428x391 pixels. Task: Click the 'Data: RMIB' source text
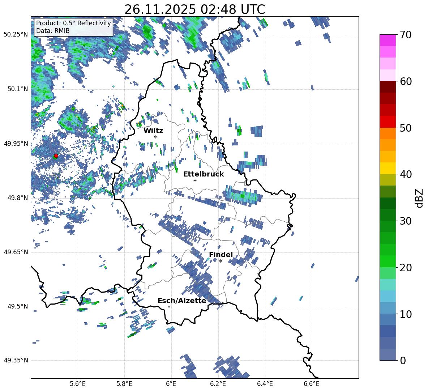(53, 31)
